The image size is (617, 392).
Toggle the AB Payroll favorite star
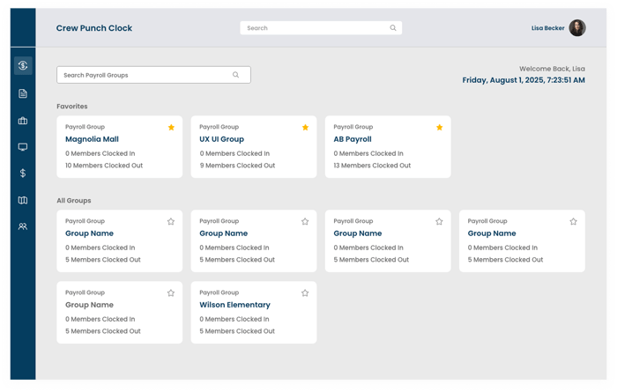click(x=439, y=127)
